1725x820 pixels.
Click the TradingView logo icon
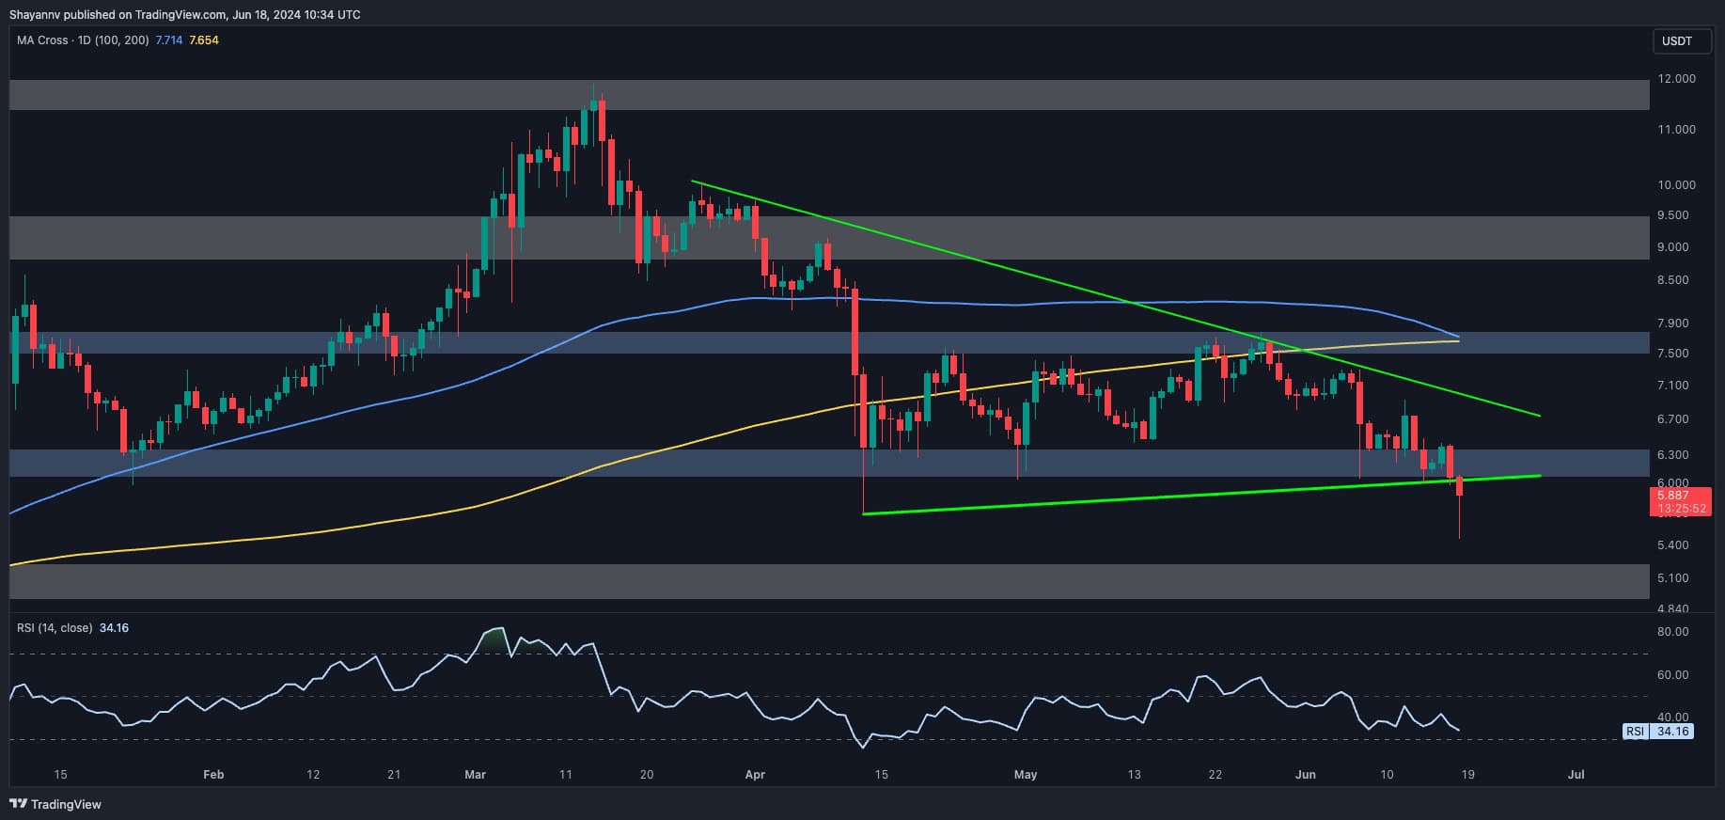coord(18,804)
